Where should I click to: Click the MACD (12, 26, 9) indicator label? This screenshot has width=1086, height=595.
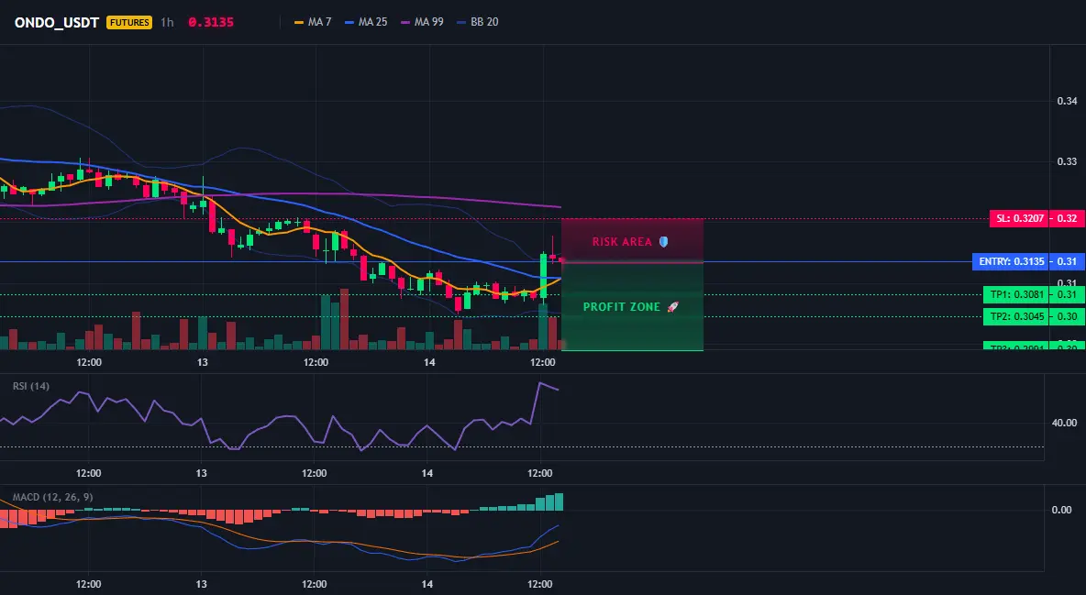tap(52, 497)
